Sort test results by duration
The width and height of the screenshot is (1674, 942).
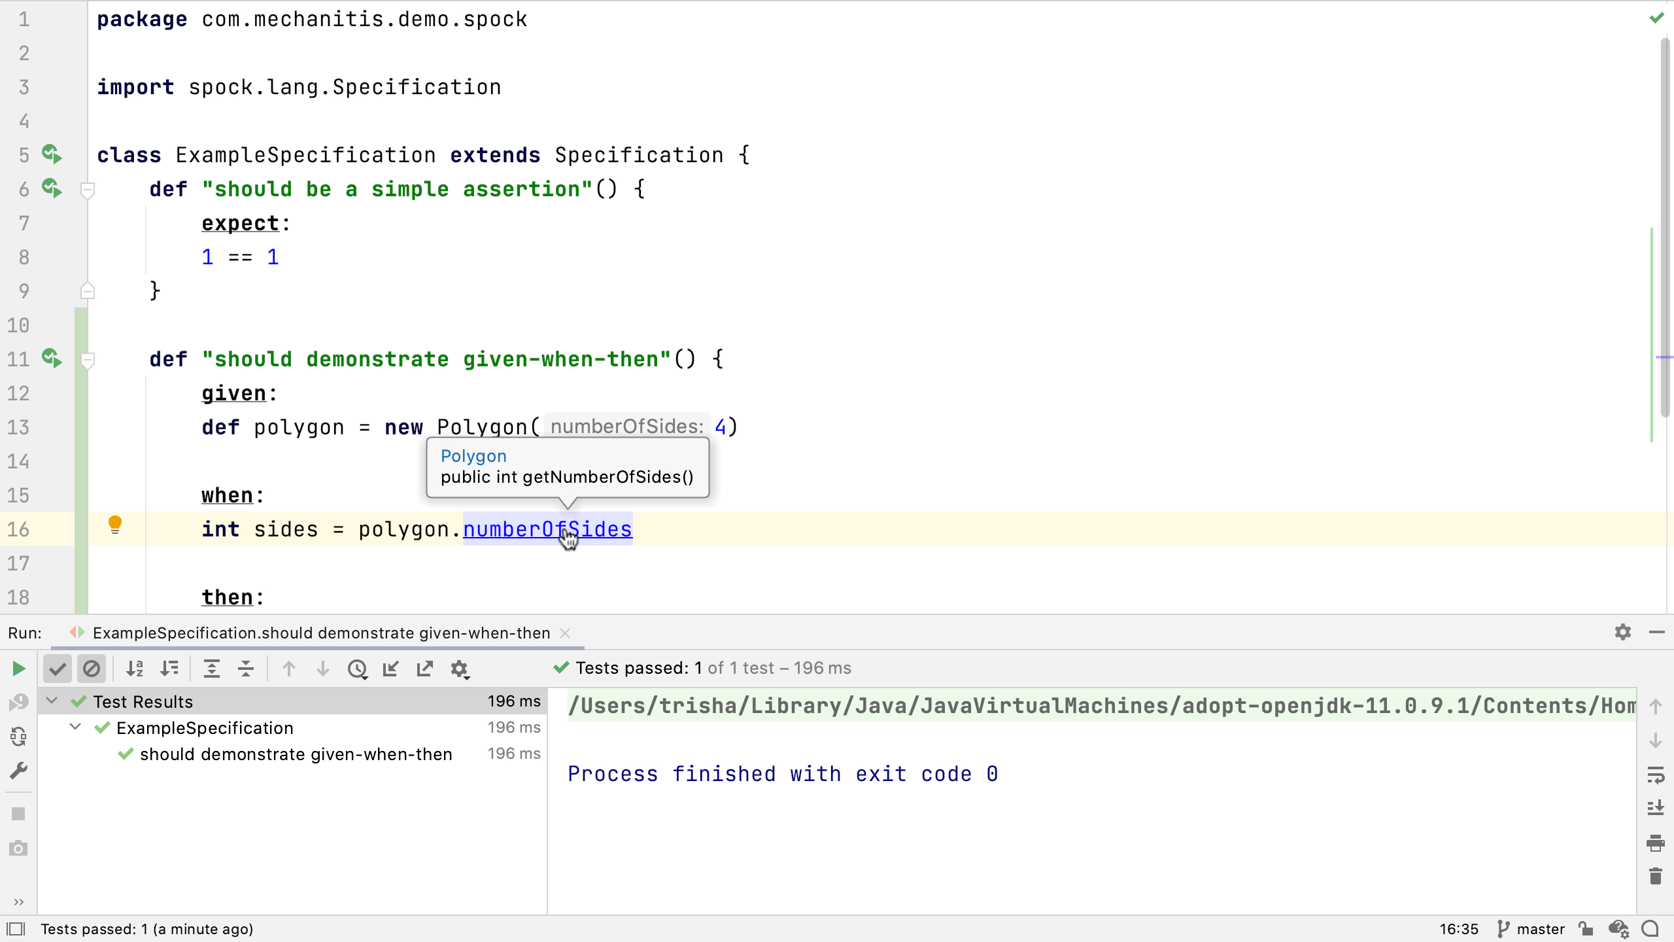coord(169,669)
